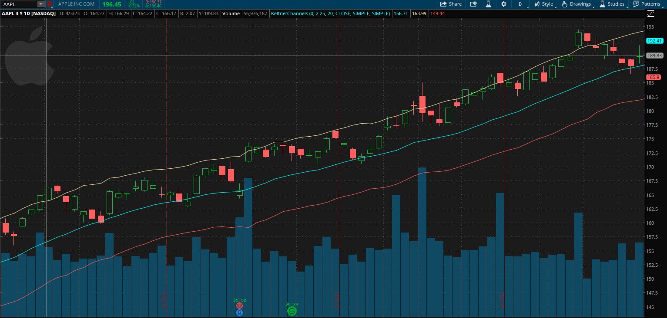Click the AAPL 3 Y 1D chart title
667x318 pixels.
click(28, 13)
